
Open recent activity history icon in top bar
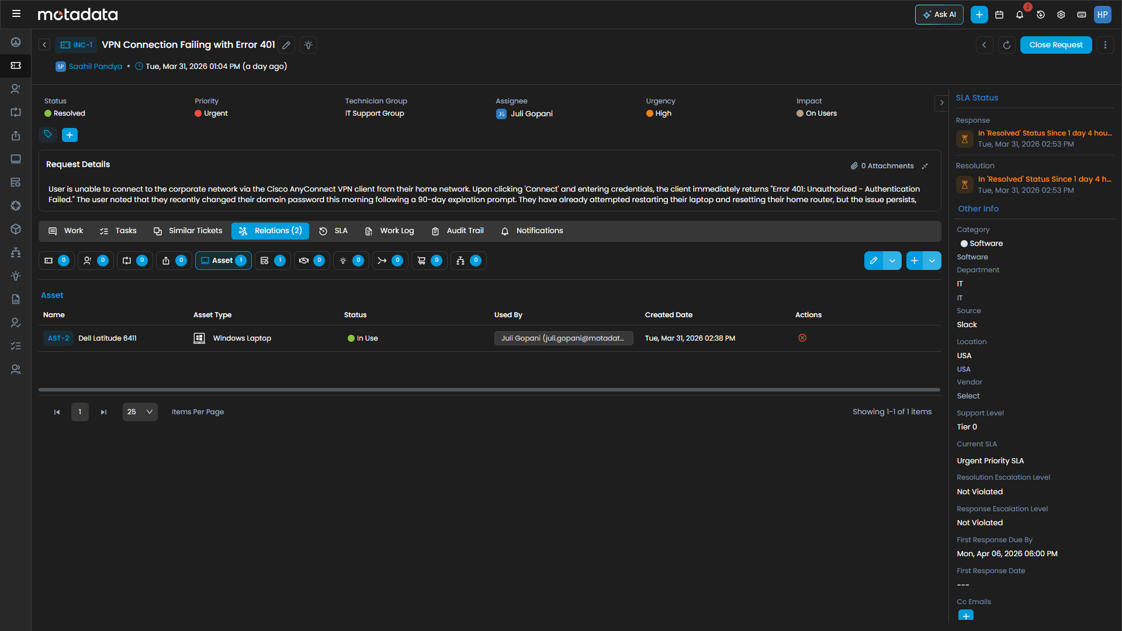click(x=1041, y=14)
